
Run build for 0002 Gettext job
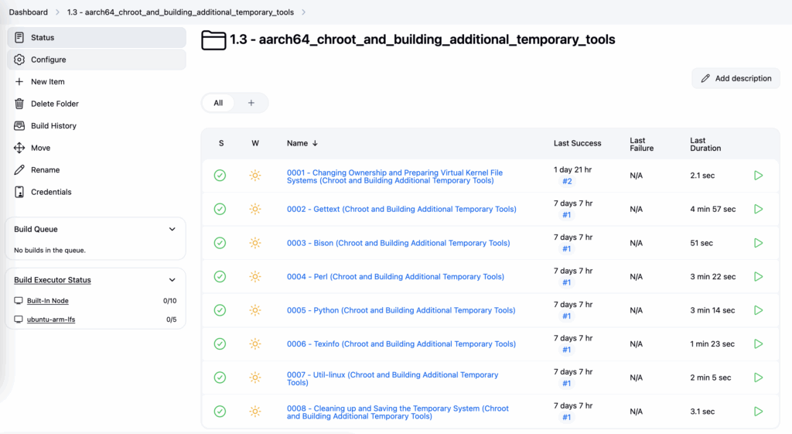(758, 209)
